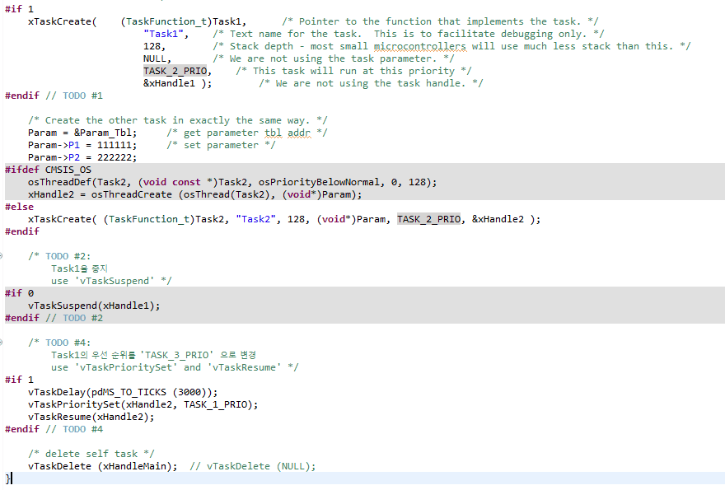Click the 'vTaskSuspend(xHandle1);' statement
Screen dimensions: 725x490
[94, 306]
